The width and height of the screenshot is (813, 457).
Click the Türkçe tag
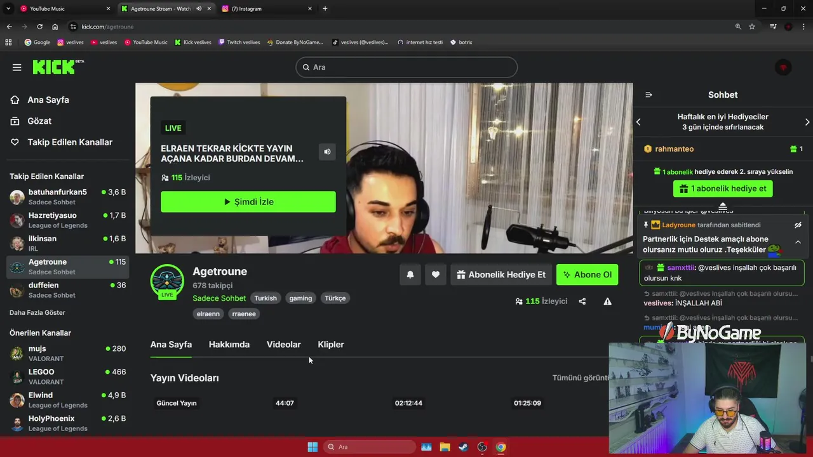(335, 298)
